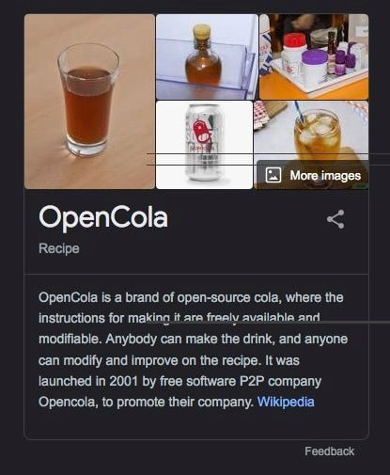Image resolution: width=390 pixels, height=475 pixels.
Task: Click the red logo on soda can
Action: 201,132
